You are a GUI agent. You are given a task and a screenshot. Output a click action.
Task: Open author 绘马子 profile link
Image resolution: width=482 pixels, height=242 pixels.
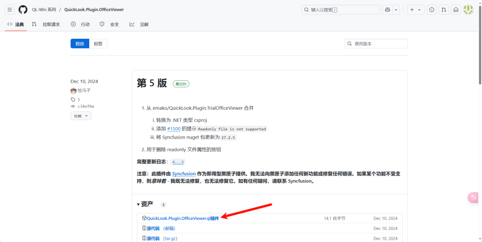84,90
